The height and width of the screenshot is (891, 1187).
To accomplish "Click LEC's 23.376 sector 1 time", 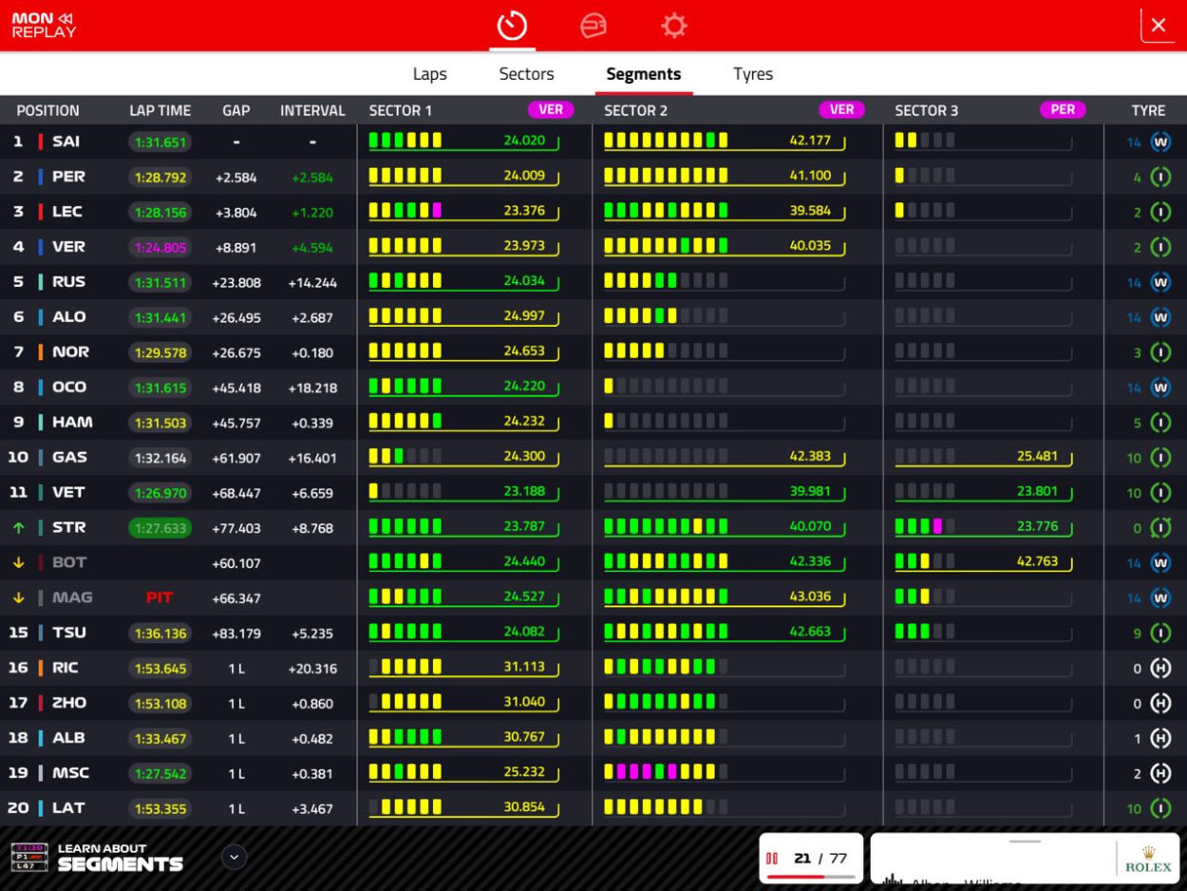I will click(x=524, y=211).
